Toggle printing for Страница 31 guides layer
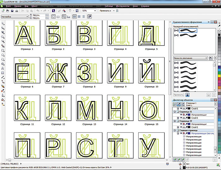The height and width of the screenshot is (170, 221). point(184,115)
